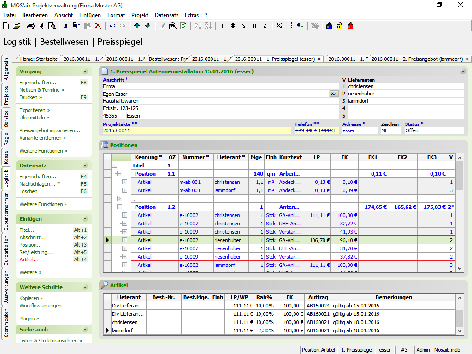The height and width of the screenshot is (354, 472).
Task: Click Preisangebot importieren… link
Action: click(50, 130)
